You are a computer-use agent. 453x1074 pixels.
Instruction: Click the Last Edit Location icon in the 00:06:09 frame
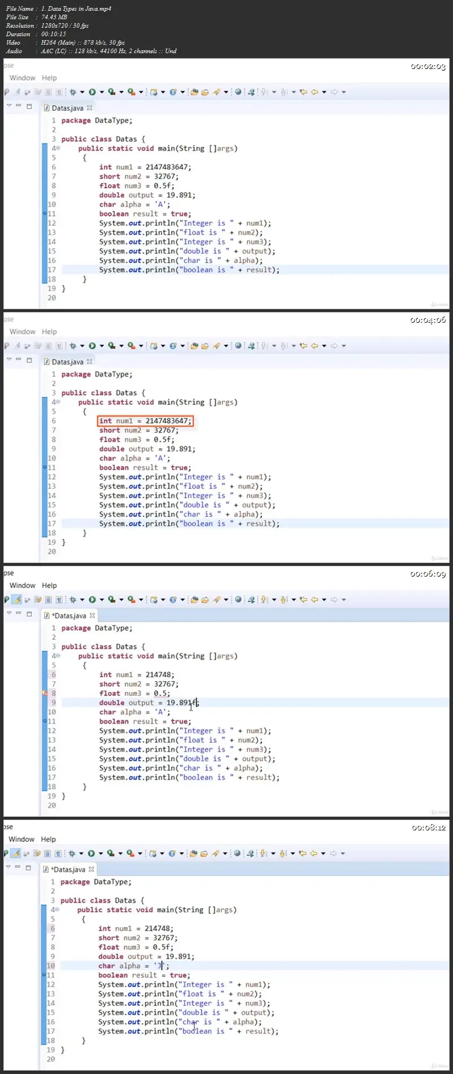coord(303,599)
